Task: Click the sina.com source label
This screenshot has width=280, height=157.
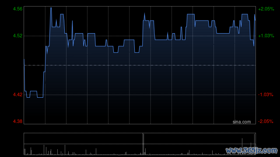Action: click(x=241, y=122)
